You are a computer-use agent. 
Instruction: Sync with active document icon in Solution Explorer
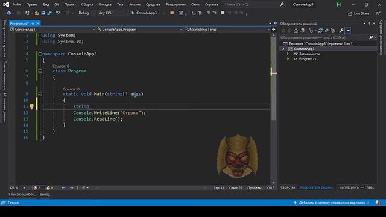(x=320, y=31)
